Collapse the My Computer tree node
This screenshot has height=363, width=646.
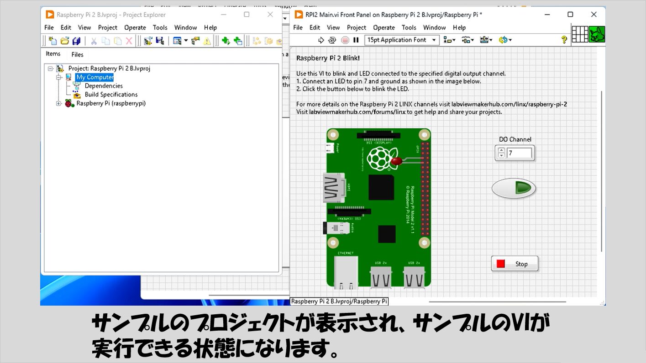59,77
